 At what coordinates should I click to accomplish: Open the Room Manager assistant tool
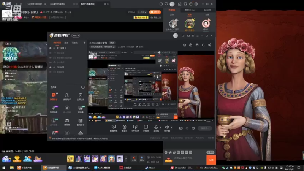click(67, 97)
